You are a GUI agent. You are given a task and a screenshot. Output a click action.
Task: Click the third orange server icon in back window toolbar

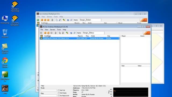(48, 20)
